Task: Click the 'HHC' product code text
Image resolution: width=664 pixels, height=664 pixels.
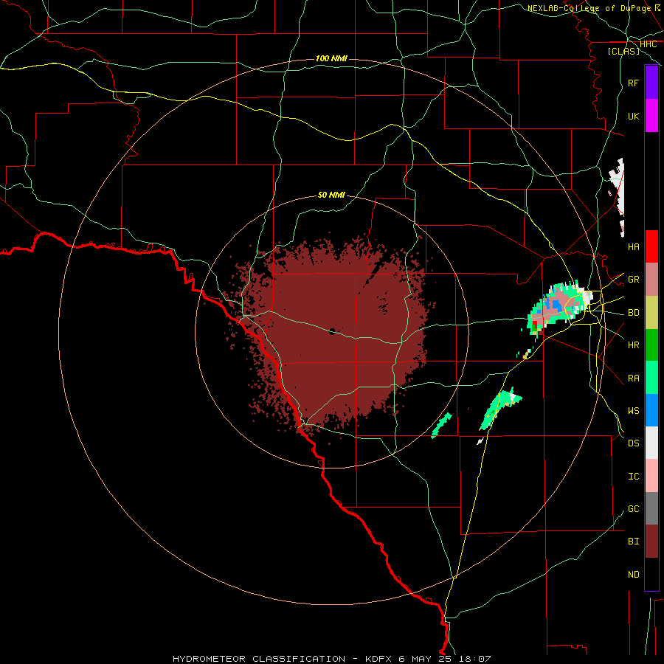Action: pos(648,44)
